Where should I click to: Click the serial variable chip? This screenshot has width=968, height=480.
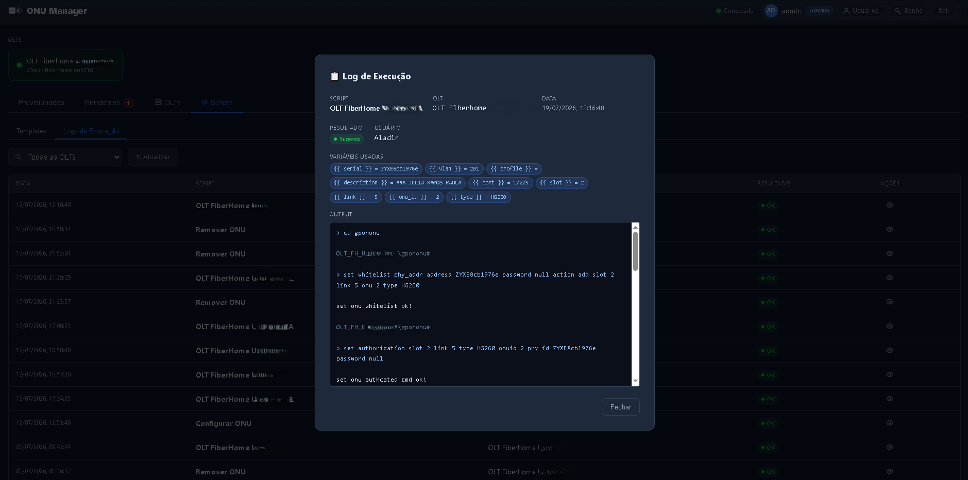[x=376, y=169]
